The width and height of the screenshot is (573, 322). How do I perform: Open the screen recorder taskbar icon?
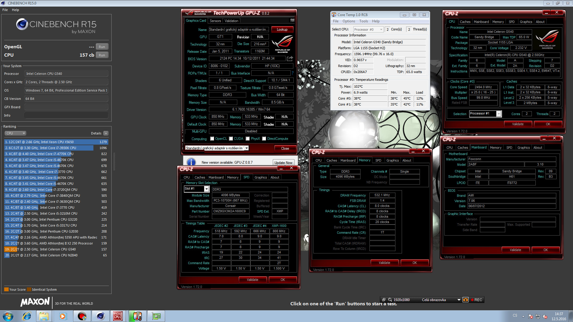pyautogui.click(x=82, y=316)
